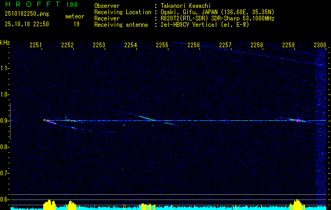Click the meteor count value 19
Image resolution: width=331 pixels, height=210 pixels.
click(x=76, y=24)
